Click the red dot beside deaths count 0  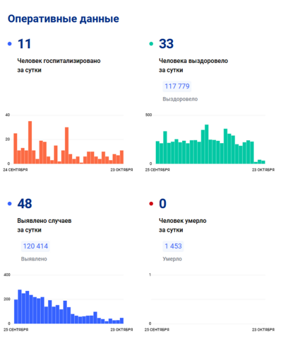(151, 204)
